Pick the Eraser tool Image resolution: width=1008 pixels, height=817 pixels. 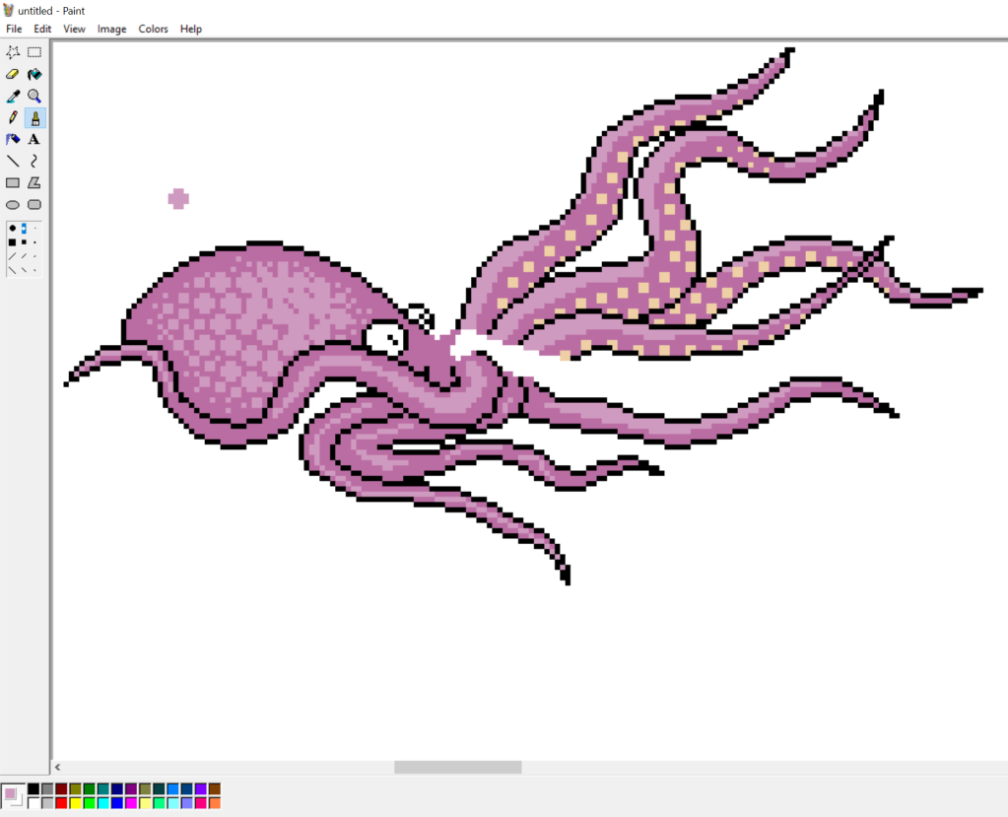[13, 74]
